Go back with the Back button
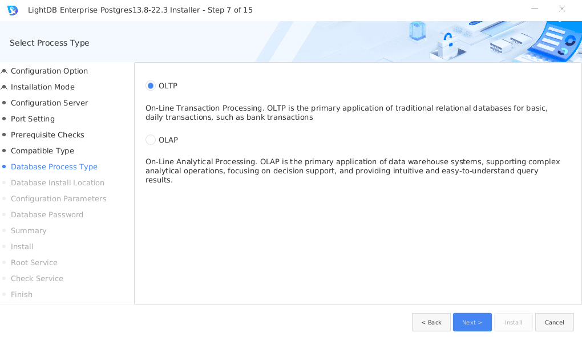 coord(431,322)
